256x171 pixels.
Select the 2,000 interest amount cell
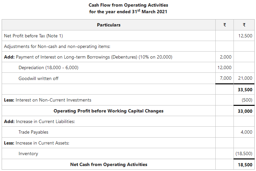coord(226,57)
